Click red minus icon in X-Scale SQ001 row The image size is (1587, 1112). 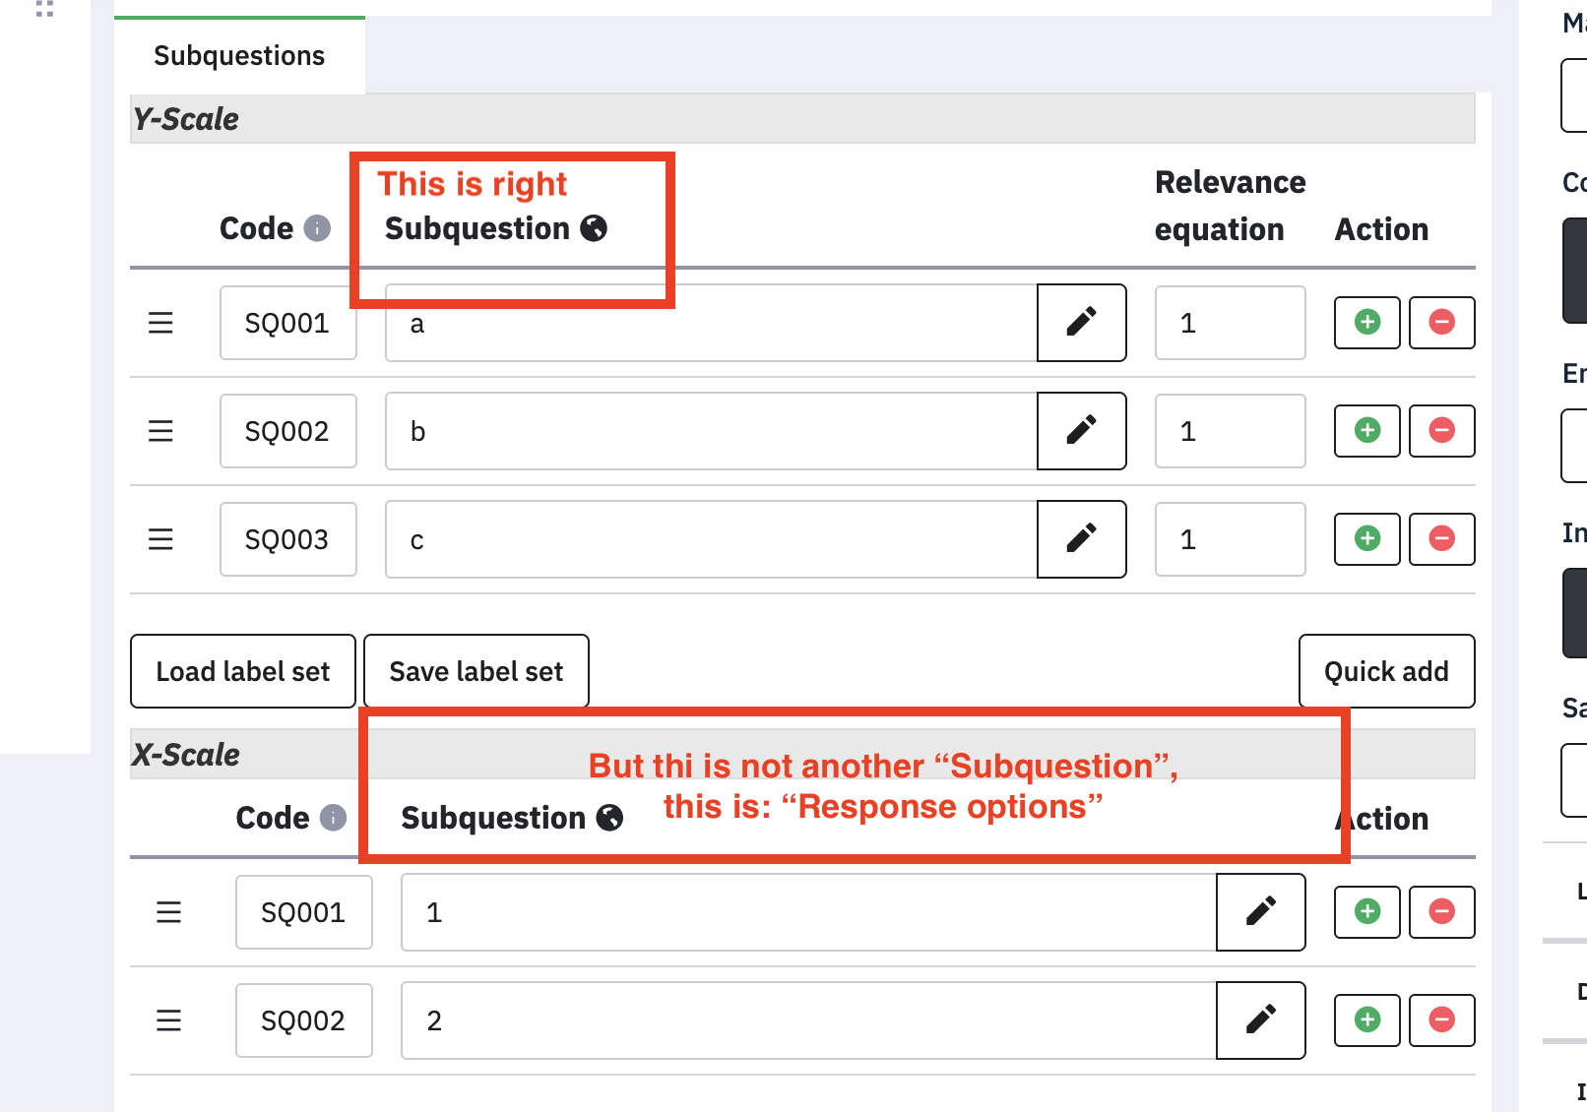[1441, 912]
